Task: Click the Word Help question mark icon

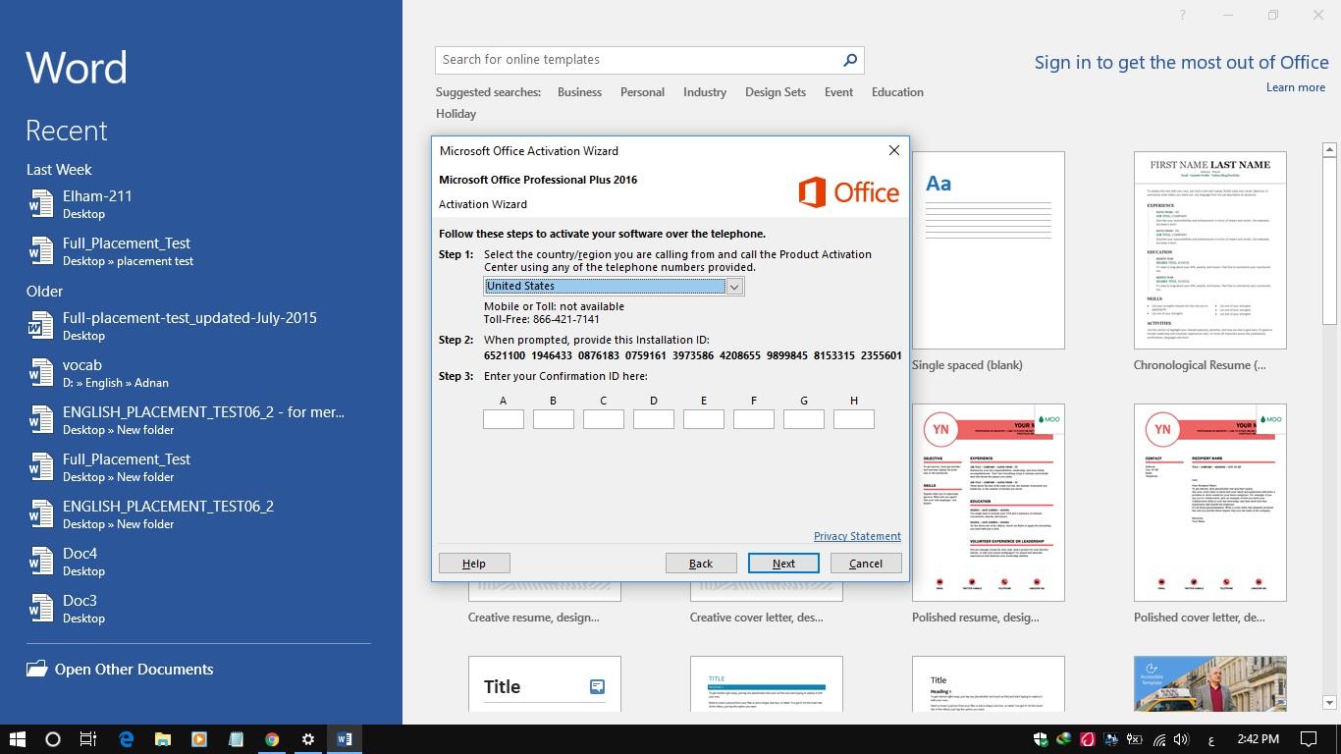Action: [x=1182, y=15]
